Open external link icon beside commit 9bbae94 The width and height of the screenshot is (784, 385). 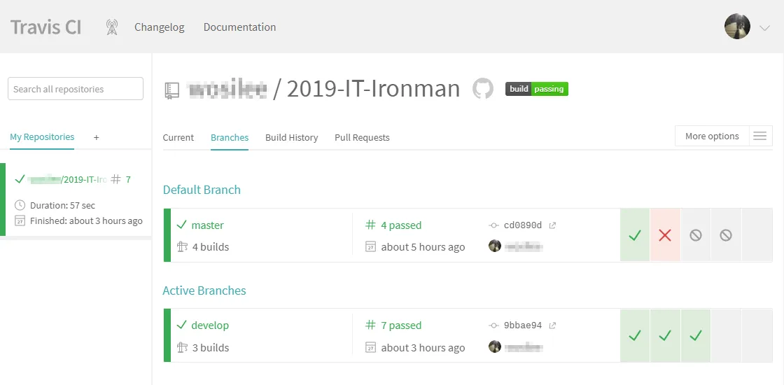pyautogui.click(x=552, y=325)
